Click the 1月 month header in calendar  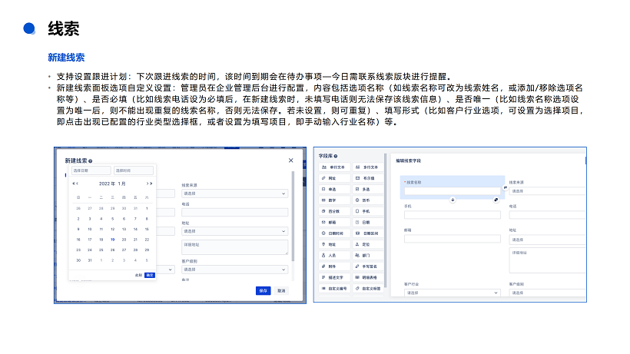point(121,184)
